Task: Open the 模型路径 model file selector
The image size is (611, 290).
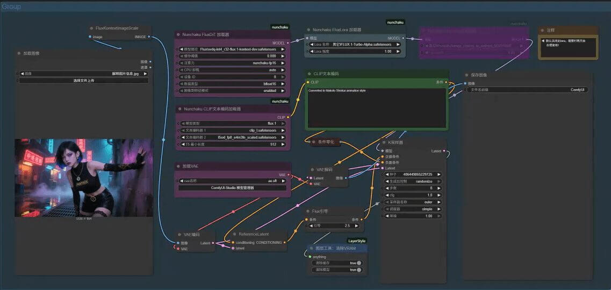Action: [x=233, y=49]
